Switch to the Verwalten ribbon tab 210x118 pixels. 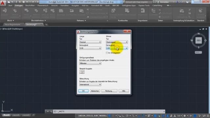(x=65, y=6)
